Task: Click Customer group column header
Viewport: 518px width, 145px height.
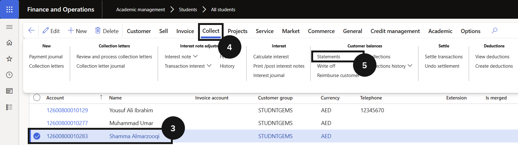Action: point(275,98)
